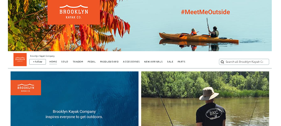View New Arrivals
The image size is (281, 126).
(x=153, y=62)
